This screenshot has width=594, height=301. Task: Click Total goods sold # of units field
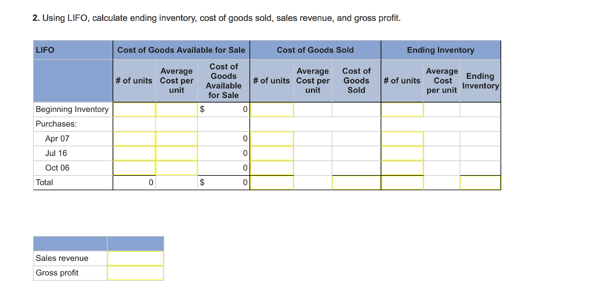click(271, 183)
